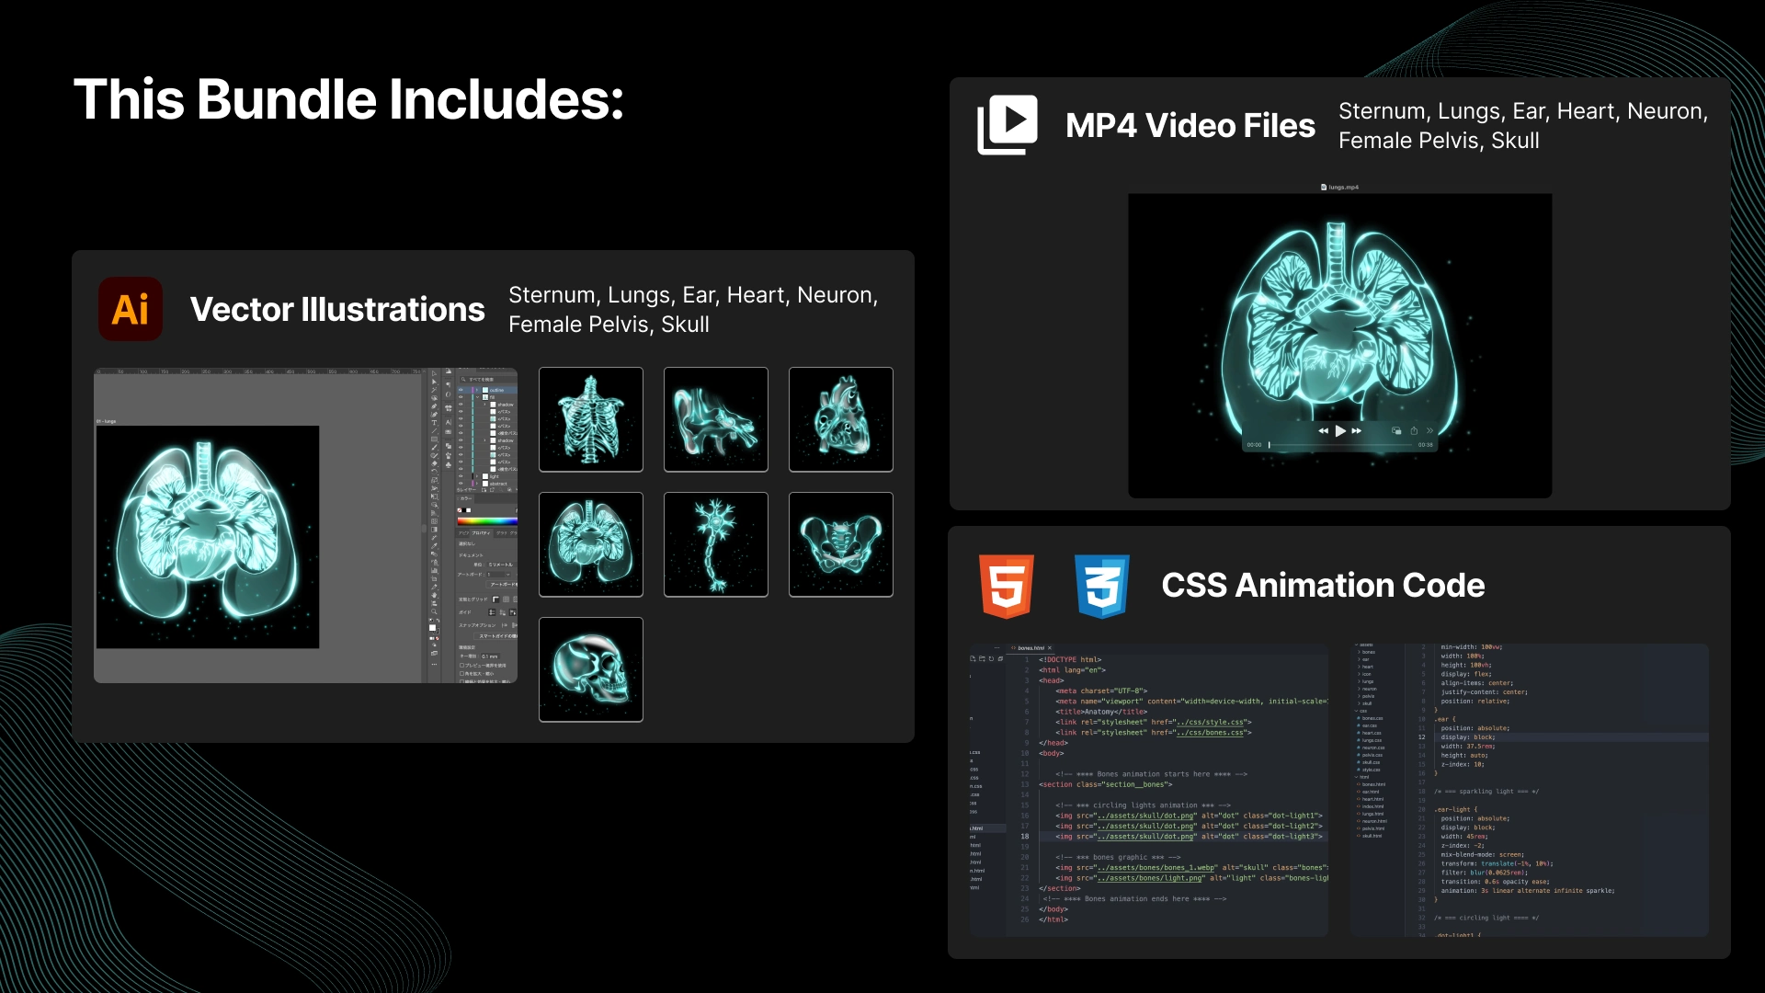Collapse the css folder in file tree

click(1362, 711)
